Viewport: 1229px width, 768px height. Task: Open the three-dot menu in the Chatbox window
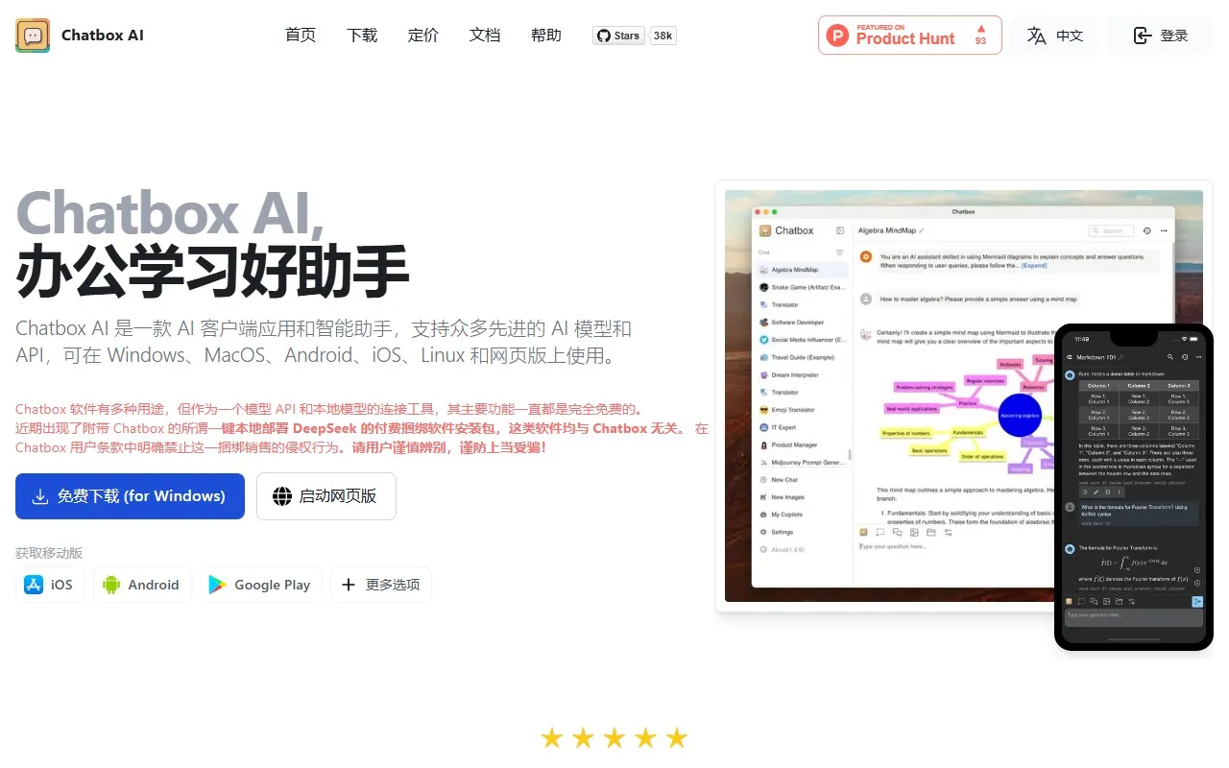pos(1164,230)
